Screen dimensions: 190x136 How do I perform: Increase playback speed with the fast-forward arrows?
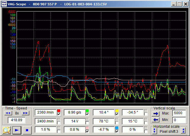(x=25, y=113)
